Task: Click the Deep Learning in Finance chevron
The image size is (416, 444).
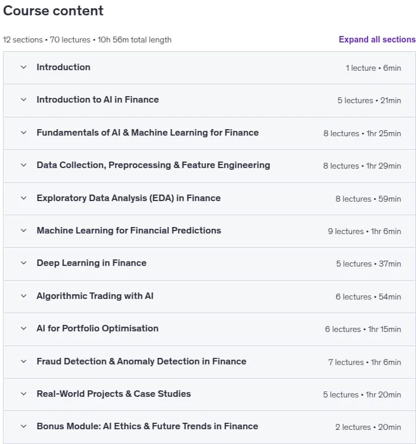Action: [24, 263]
